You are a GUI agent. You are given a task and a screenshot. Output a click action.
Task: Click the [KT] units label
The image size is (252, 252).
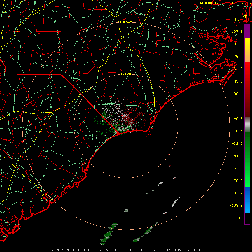(239, 19)
